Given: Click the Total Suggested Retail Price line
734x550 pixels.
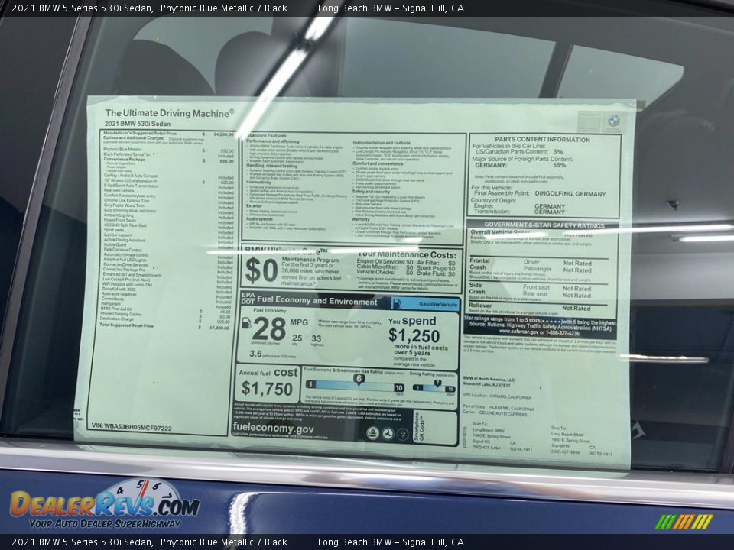Looking at the screenshot, I should [164, 326].
